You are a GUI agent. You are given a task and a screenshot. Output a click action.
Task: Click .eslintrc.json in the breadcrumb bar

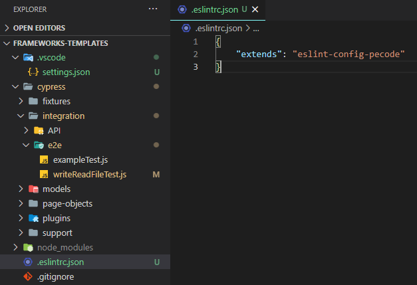[219, 28]
